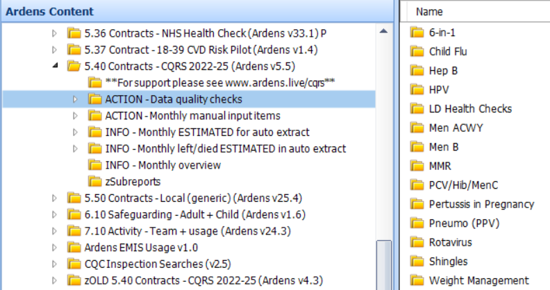The image size is (550, 290).
Task: Click the Ardens Content panel header
Action: (x=198, y=11)
